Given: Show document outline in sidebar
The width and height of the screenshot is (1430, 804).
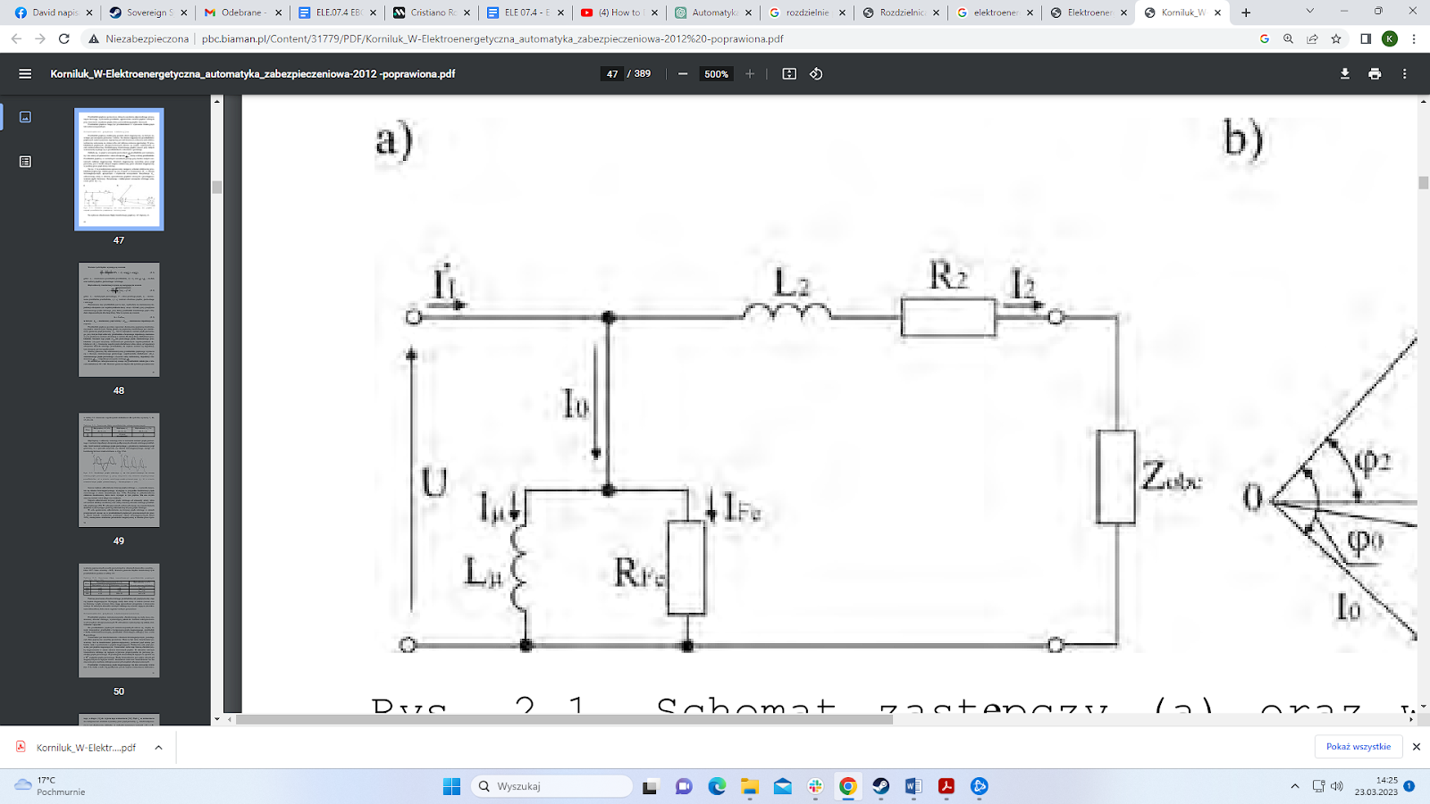Looking at the screenshot, I should (25, 162).
